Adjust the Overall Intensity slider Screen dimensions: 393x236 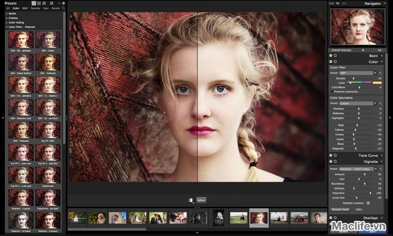363,50
